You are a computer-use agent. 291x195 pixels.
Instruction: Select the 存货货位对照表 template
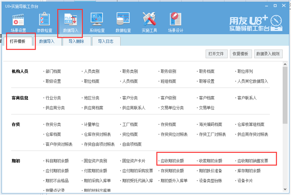174,134
